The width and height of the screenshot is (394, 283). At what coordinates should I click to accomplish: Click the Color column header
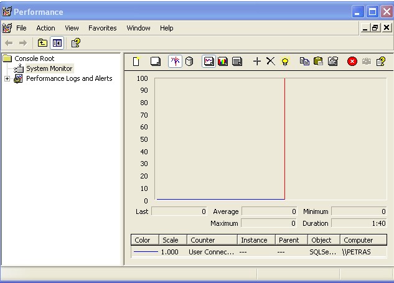pos(145,240)
